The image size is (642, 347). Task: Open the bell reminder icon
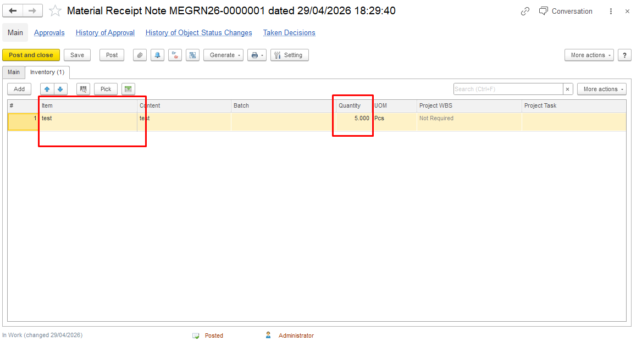[157, 55]
